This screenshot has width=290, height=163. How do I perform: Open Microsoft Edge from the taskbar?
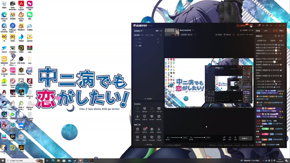pos(53,160)
